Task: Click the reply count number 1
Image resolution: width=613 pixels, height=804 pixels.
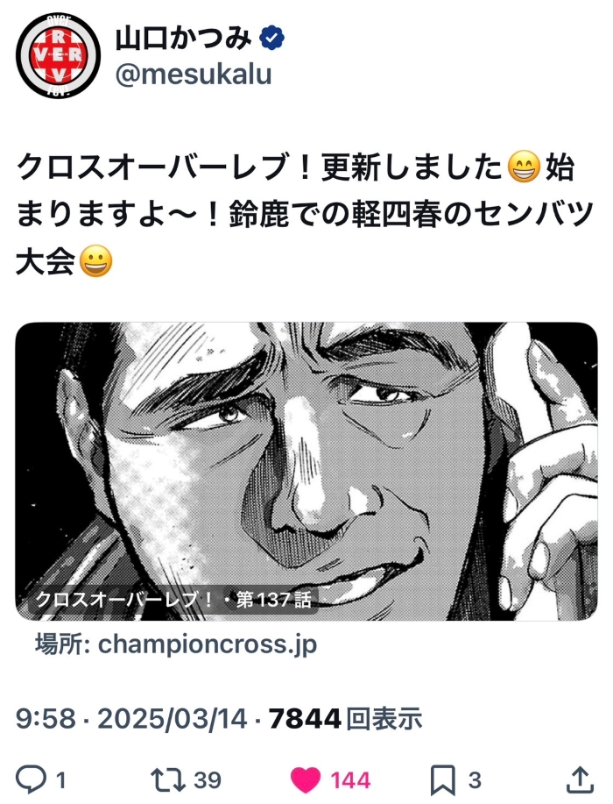Action: pos(60,780)
